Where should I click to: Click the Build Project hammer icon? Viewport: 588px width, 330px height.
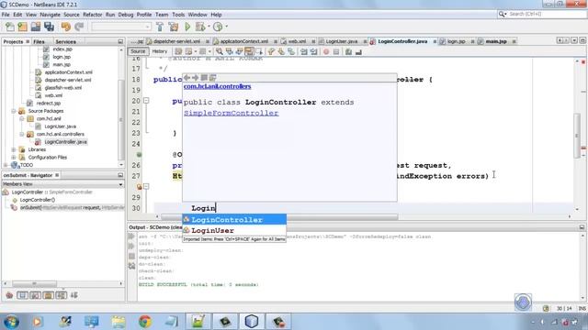(x=160, y=27)
